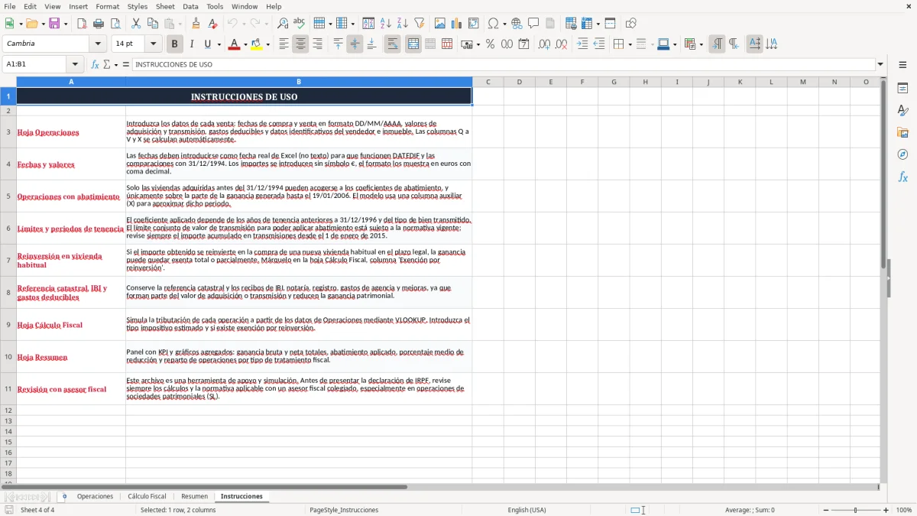Open the Tools menu
Image resolution: width=917 pixels, height=516 pixels.
215,6
